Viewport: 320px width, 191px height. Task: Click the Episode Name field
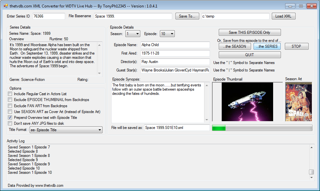175,45
